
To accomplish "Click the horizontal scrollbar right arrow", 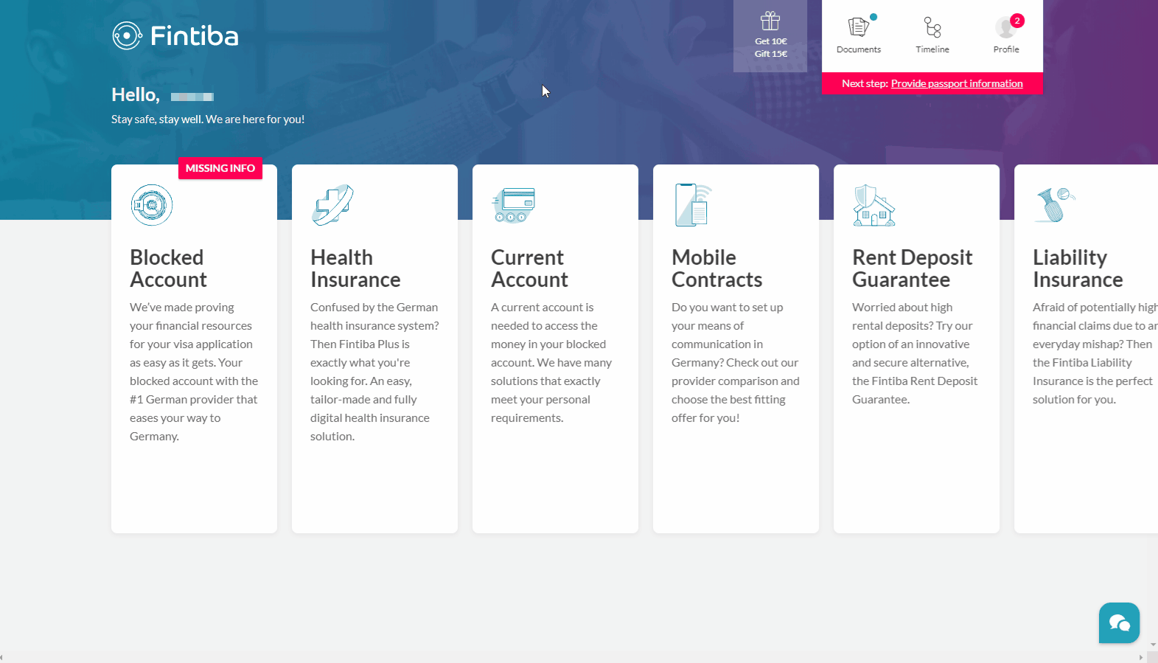I will [x=1141, y=657].
